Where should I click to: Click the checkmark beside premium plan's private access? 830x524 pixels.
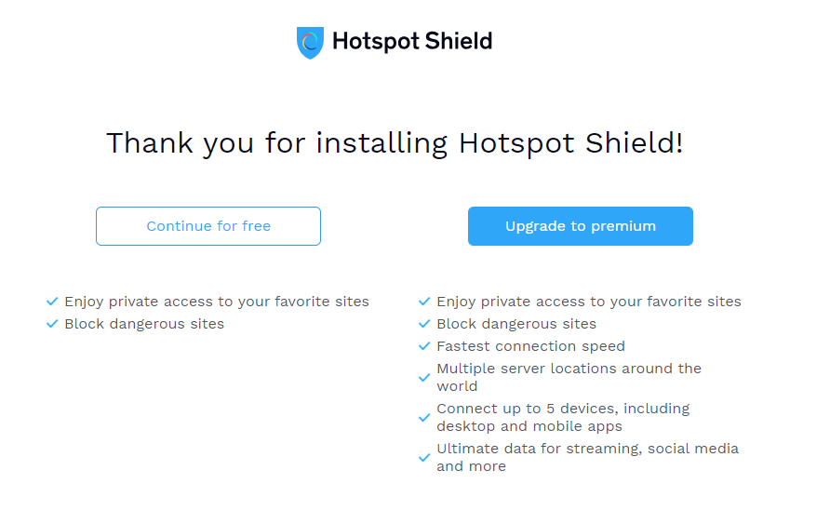(424, 302)
